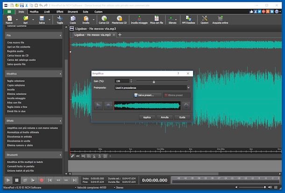Open dropdown arrow beside Apri
The height and width of the screenshot is (193, 285).
[33, 20]
